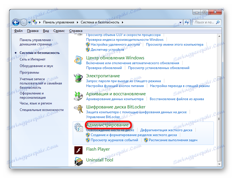This screenshot has width=233, height=178.
Task: Select Оборудование и звук in sidebar
Action: 37,66
